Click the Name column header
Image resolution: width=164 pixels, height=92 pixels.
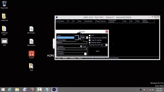coord(63,21)
